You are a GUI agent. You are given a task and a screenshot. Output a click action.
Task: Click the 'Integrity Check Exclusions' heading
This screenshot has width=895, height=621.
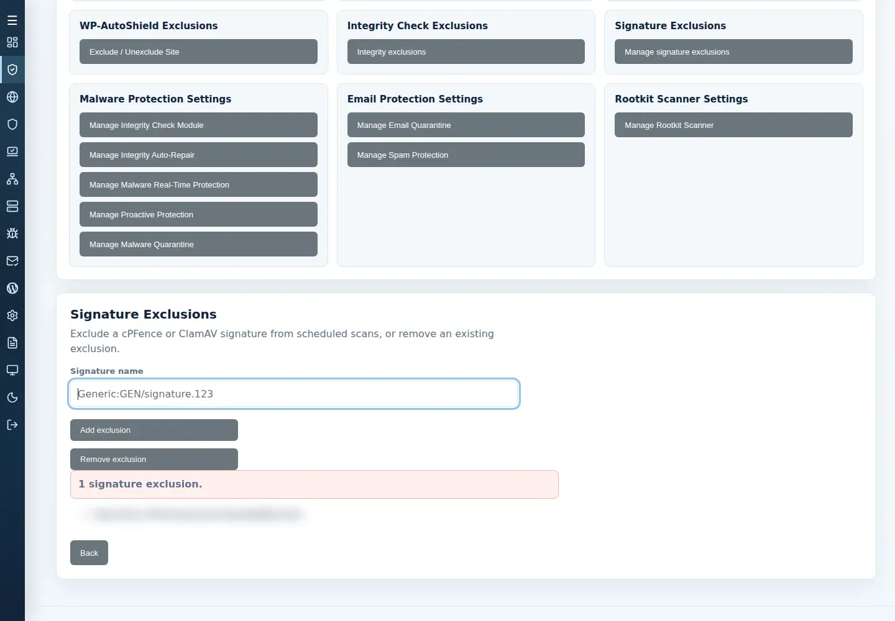pyautogui.click(x=418, y=25)
